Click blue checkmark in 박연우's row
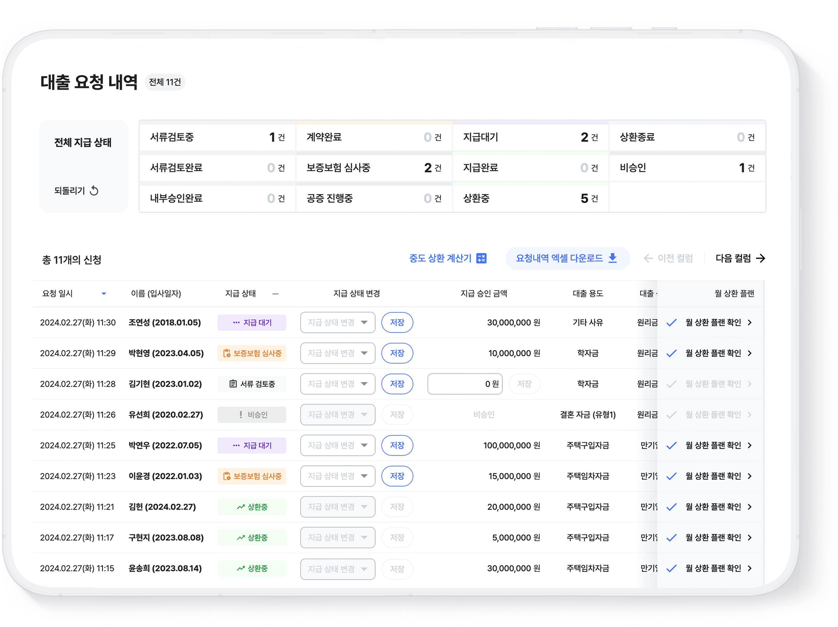Screen dimensions: 838x627 pos(671,445)
